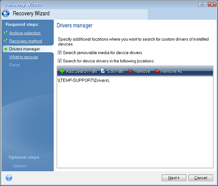Image resolution: width=218 pixels, height=186 pixels.
Task: Click Add Search Path label
Action: [81, 71]
